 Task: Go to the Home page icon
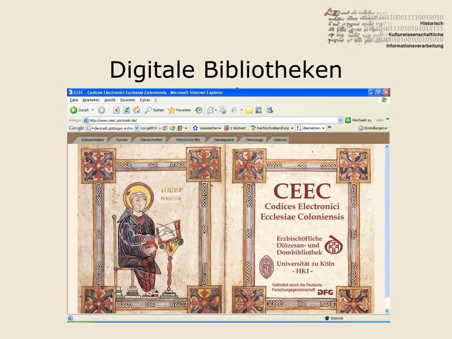coord(136,110)
